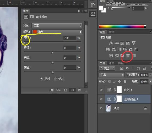This screenshot has height=133, width=152.
Task: Open the 正常 blend mode dropdown
Action: [x=112, y=75]
